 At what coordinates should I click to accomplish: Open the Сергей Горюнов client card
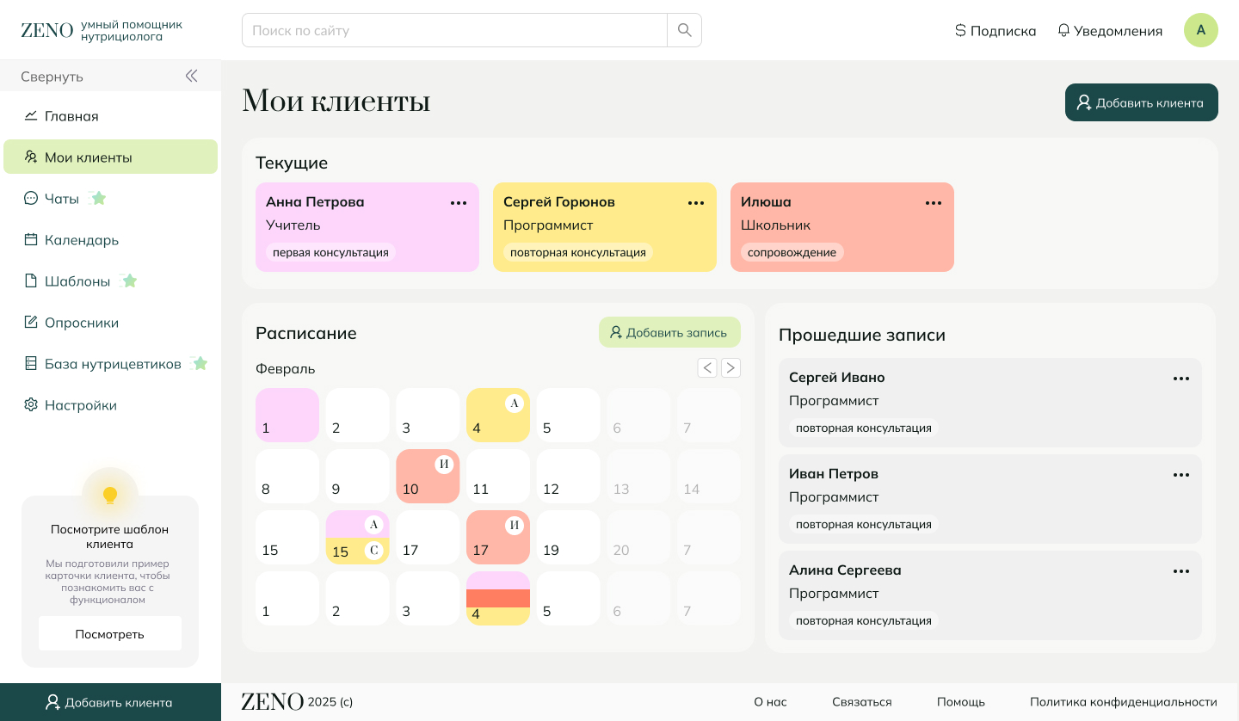[x=605, y=227]
